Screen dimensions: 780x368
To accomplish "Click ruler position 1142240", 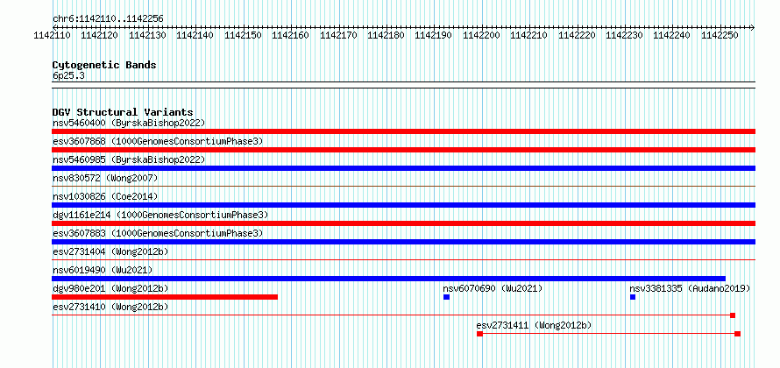I will (x=672, y=35).
